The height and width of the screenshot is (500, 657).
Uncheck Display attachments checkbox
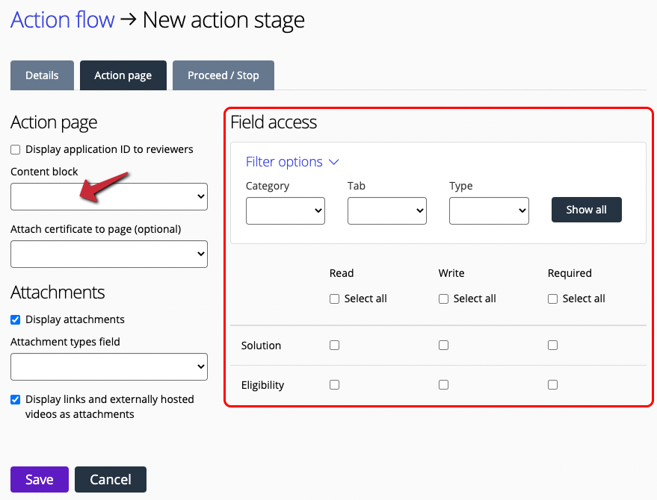(16, 319)
